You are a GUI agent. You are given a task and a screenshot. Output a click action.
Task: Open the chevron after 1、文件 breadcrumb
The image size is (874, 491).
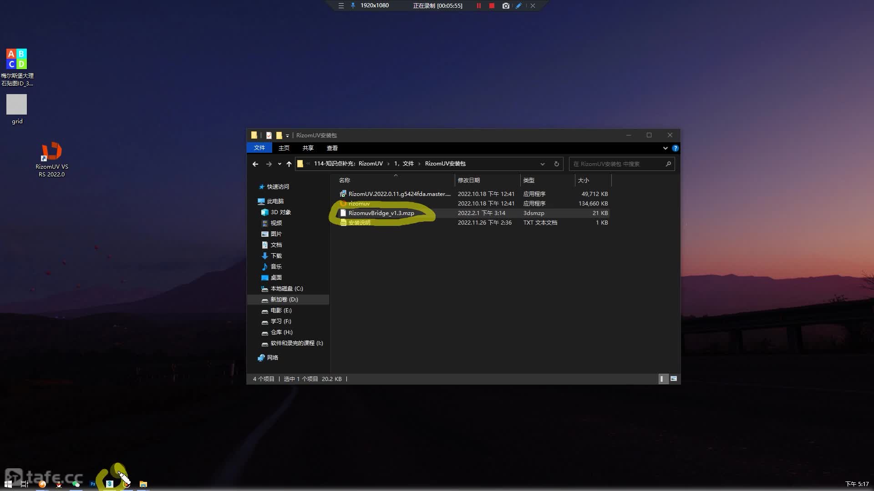(419, 164)
